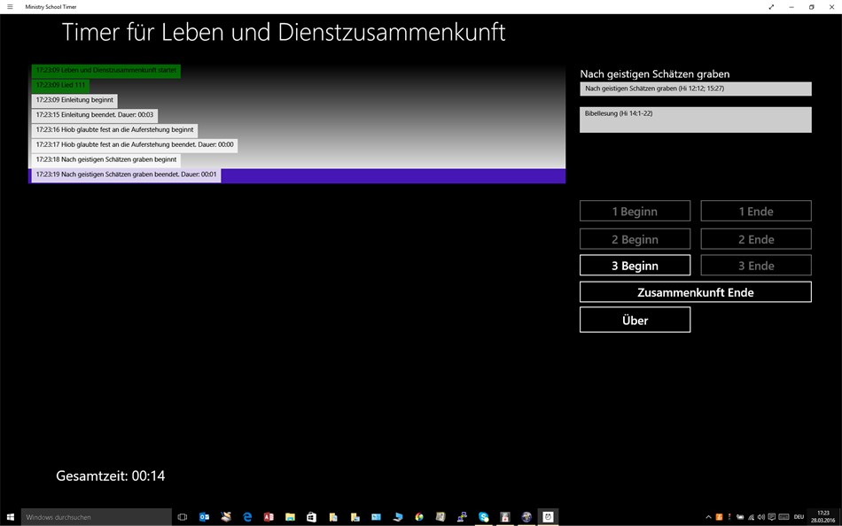The height and width of the screenshot is (526, 842).
Task: Click the Task View icon on the taskbar
Action: 182,516
